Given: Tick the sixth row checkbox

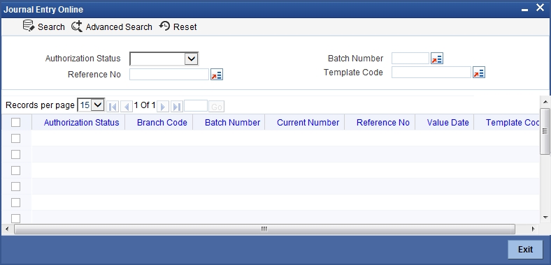Looking at the screenshot, I should [x=15, y=218].
